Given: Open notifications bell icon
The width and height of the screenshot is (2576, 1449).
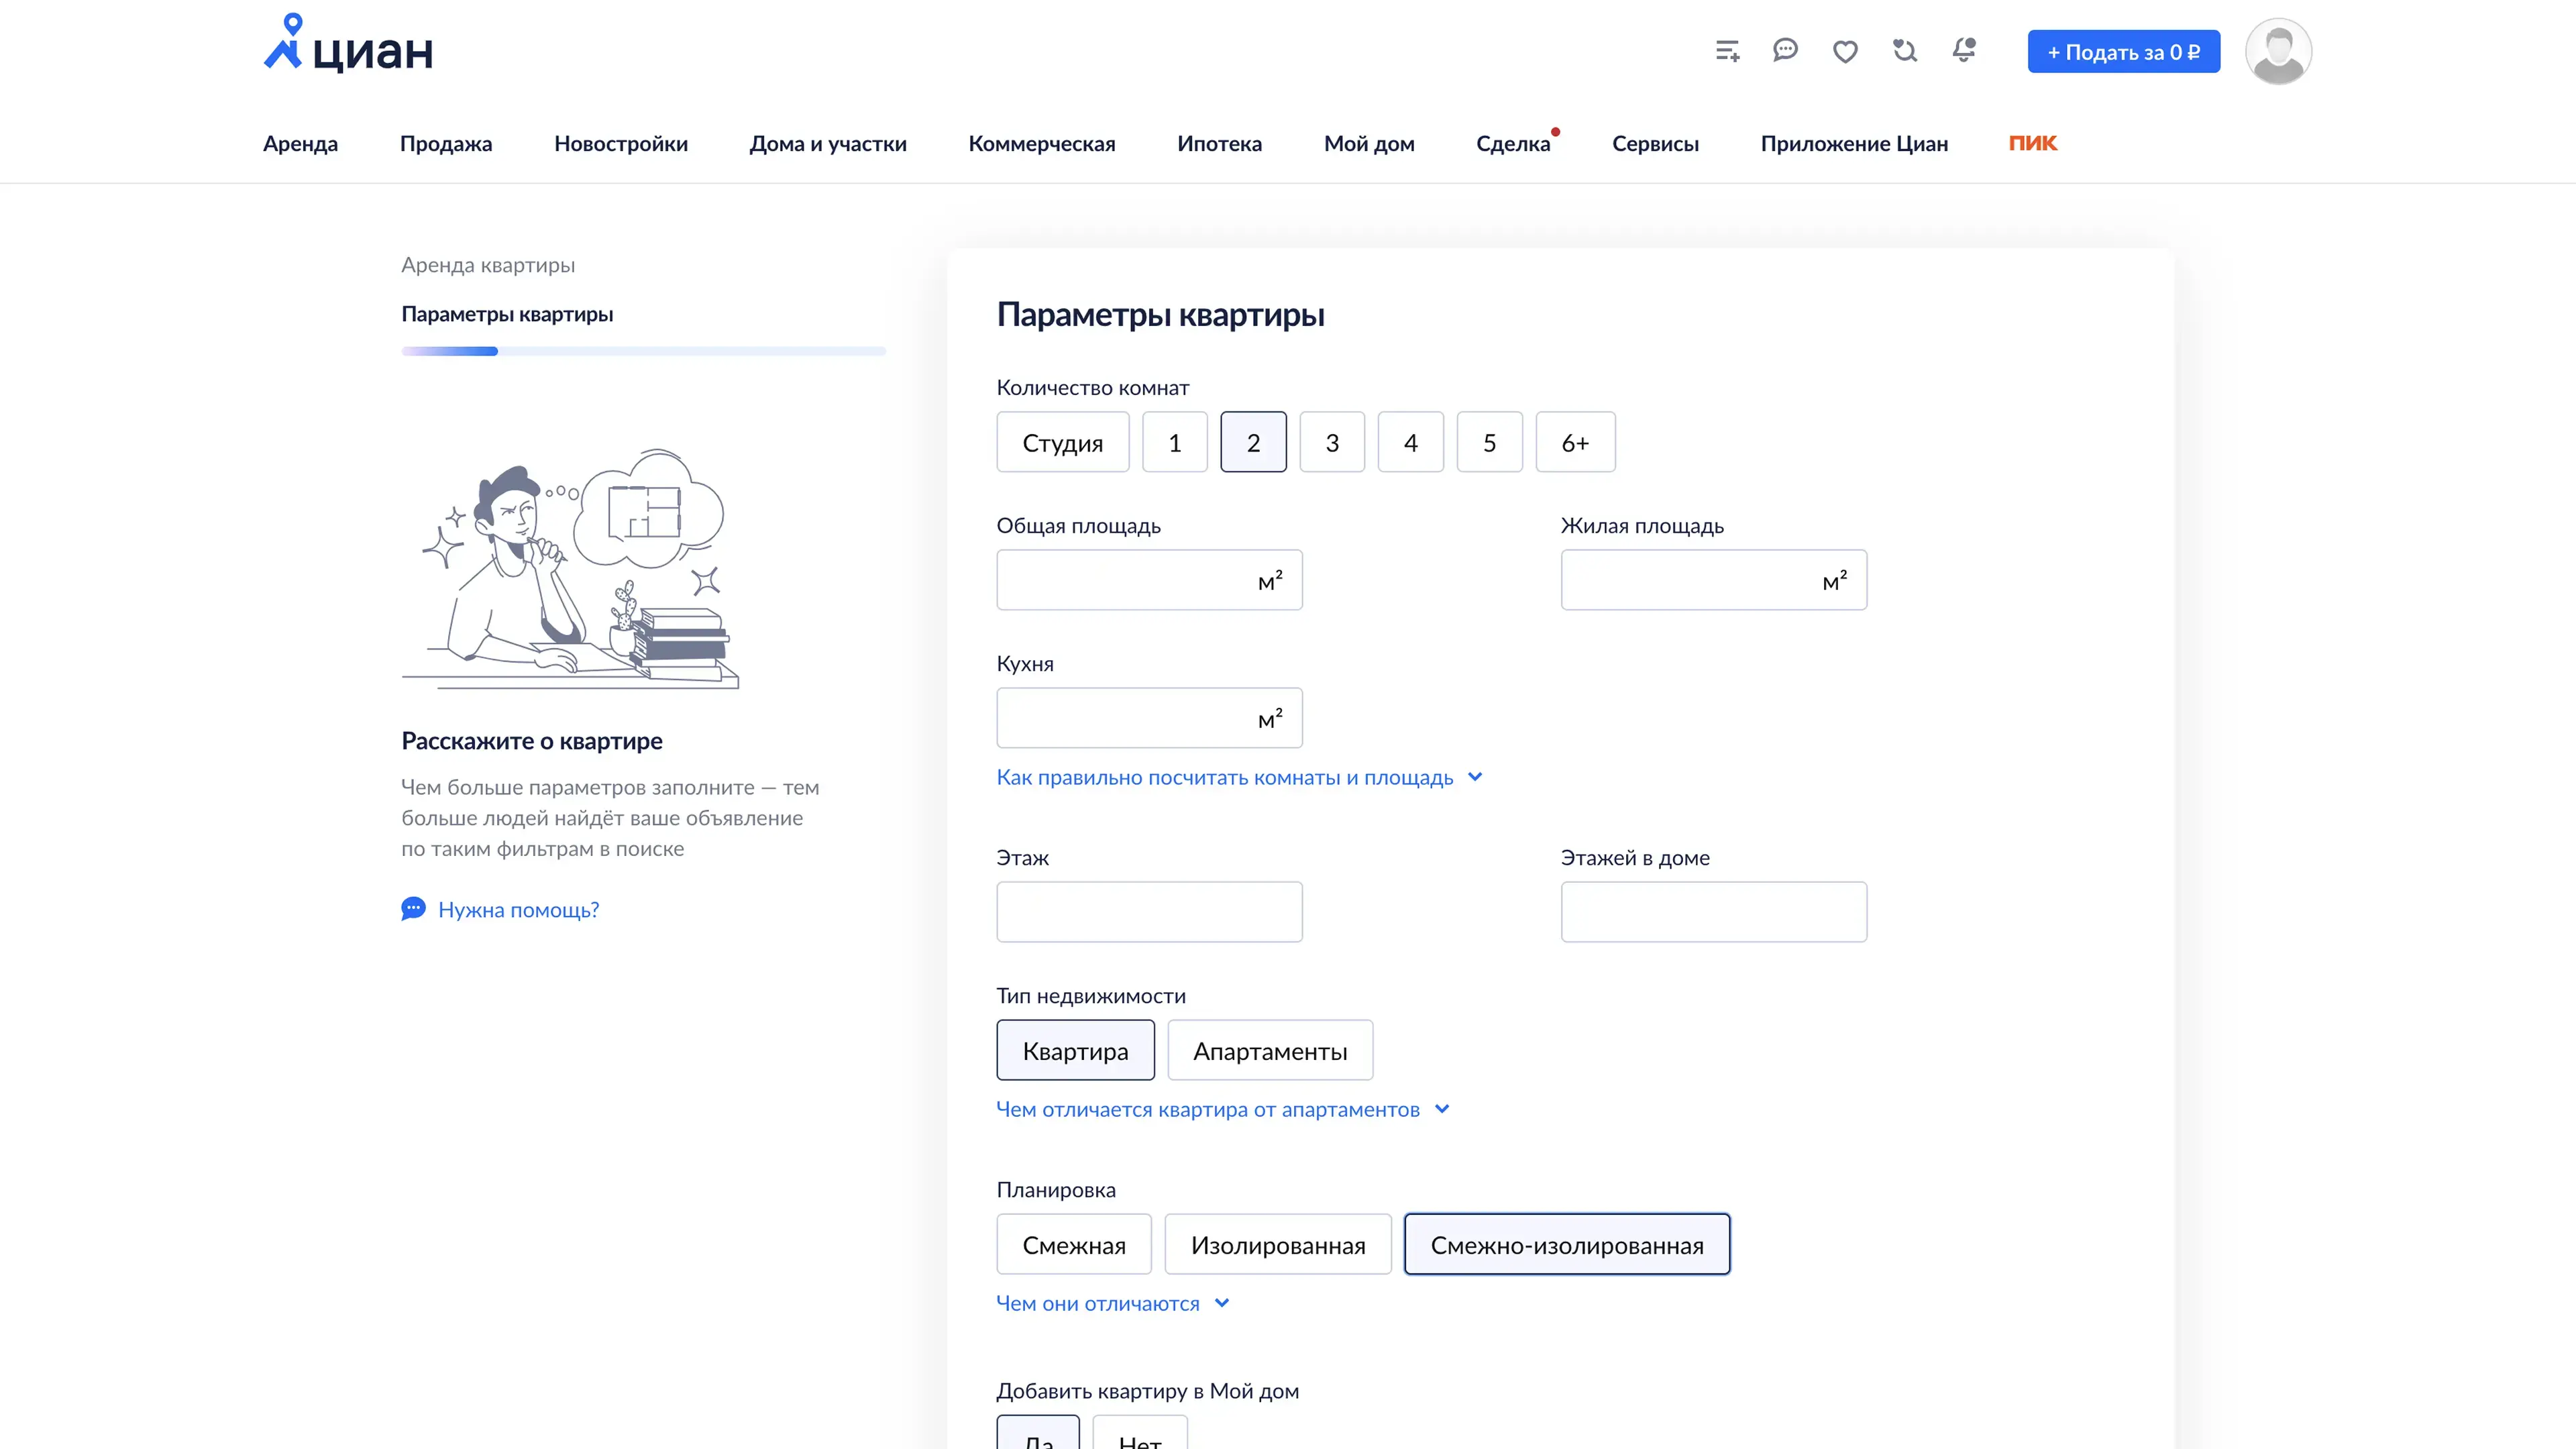Looking at the screenshot, I should pyautogui.click(x=1964, y=50).
